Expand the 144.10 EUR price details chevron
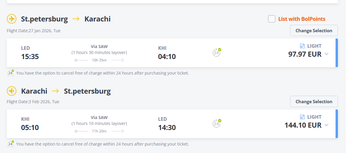The width and height of the screenshot is (346, 153). [327, 125]
